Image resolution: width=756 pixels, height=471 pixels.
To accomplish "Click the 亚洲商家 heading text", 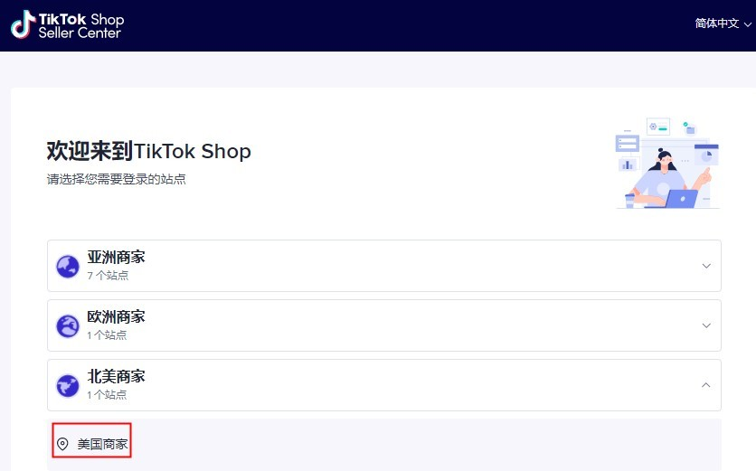I will 116,257.
